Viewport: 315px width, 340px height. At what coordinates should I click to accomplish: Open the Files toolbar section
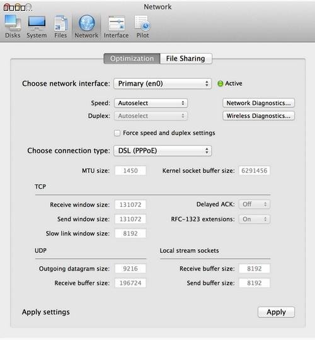(x=60, y=26)
